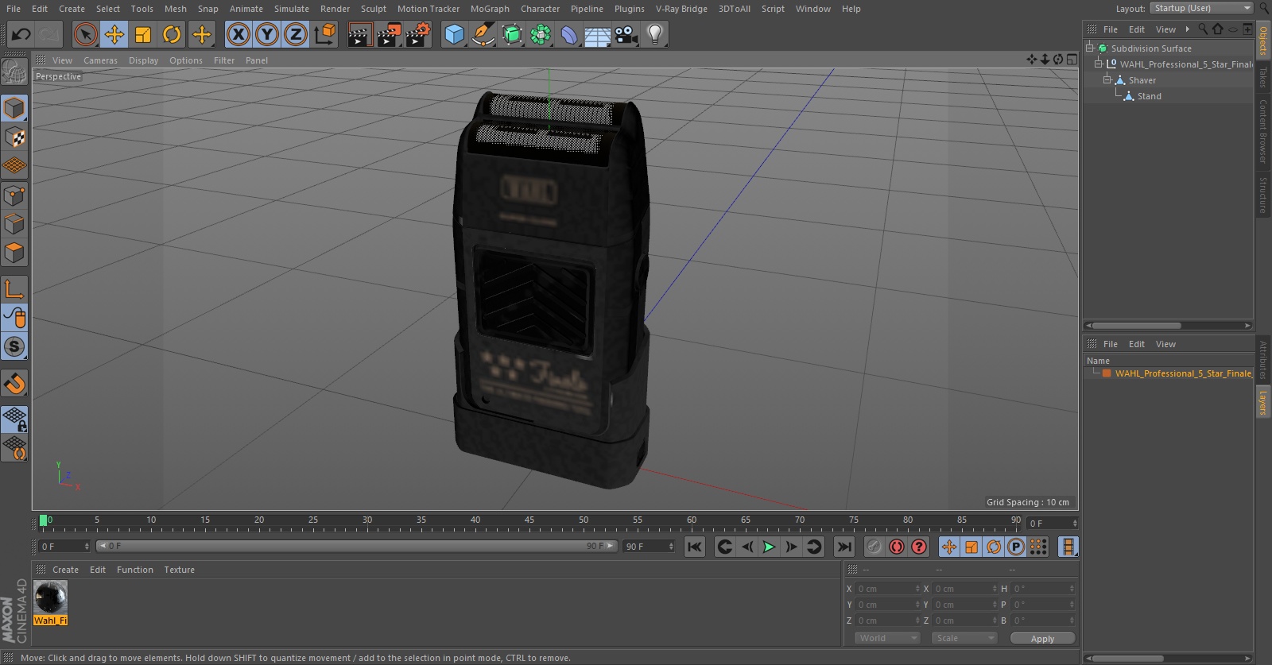This screenshot has height=665, width=1272.
Task: Activate the Rotate tool
Action: [172, 34]
